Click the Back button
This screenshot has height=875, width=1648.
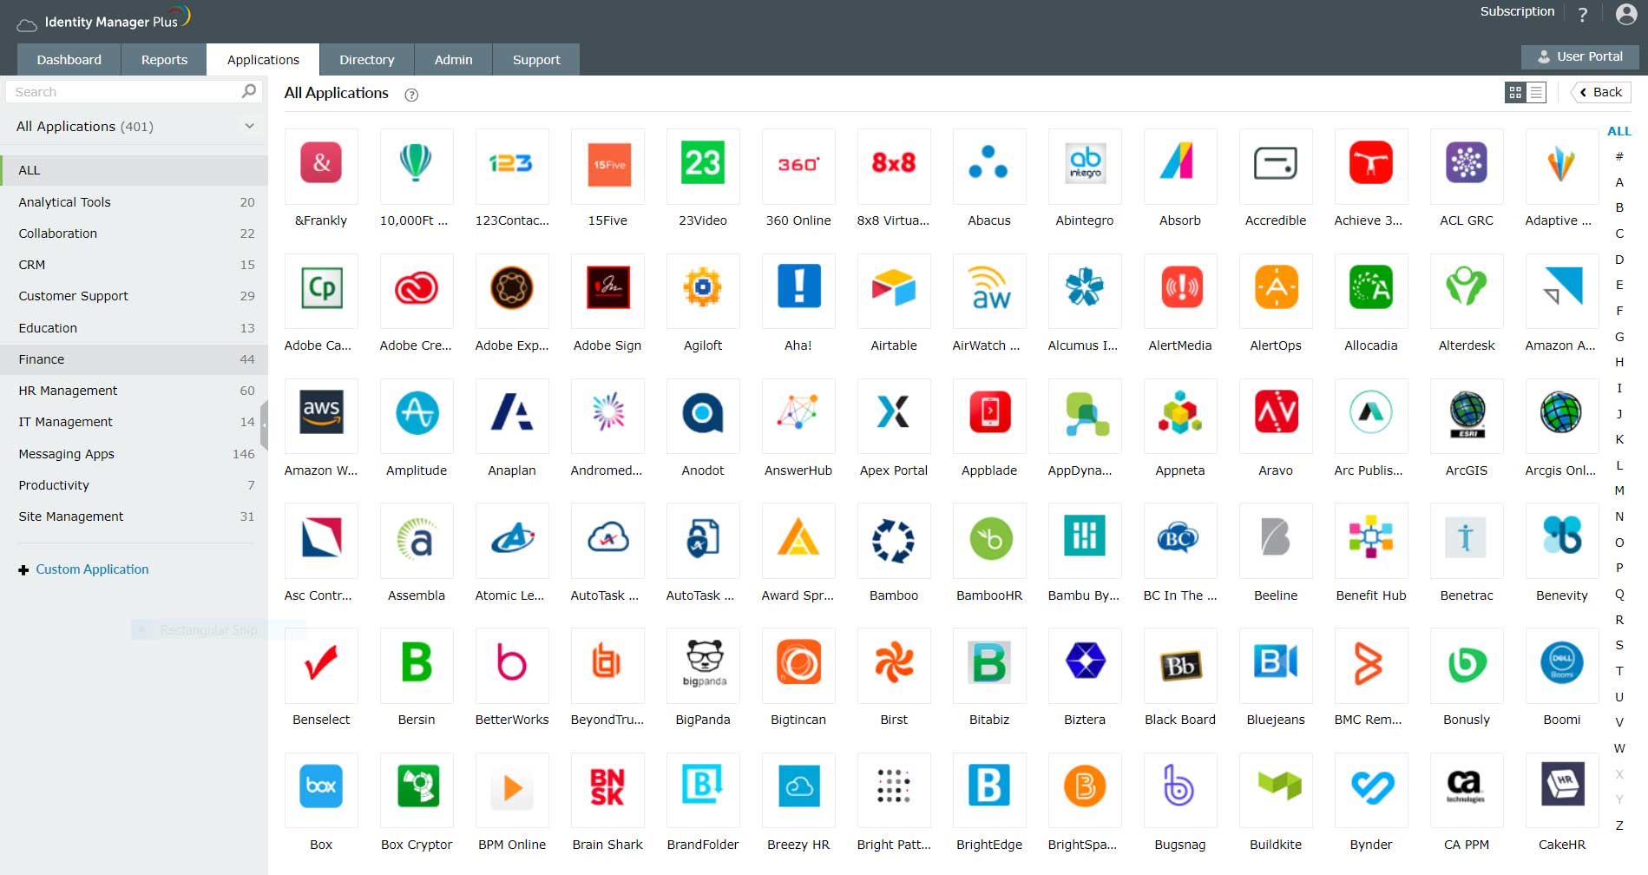[x=1601, y=92]
